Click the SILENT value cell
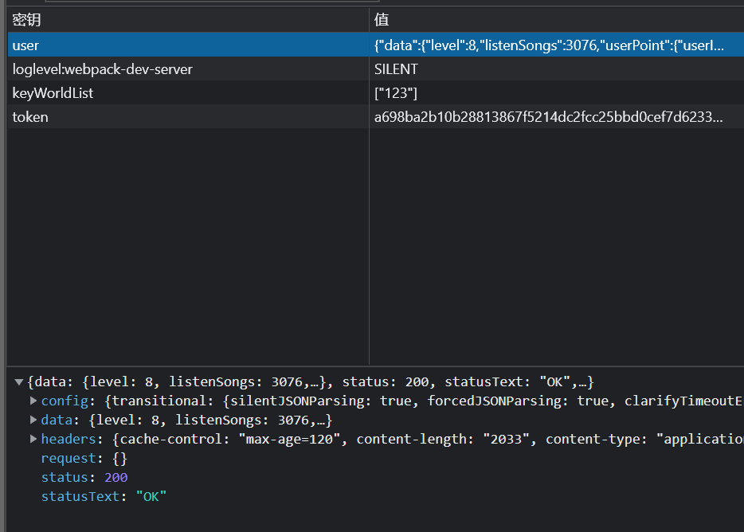The image size is (744, 532). click(557, 69)
